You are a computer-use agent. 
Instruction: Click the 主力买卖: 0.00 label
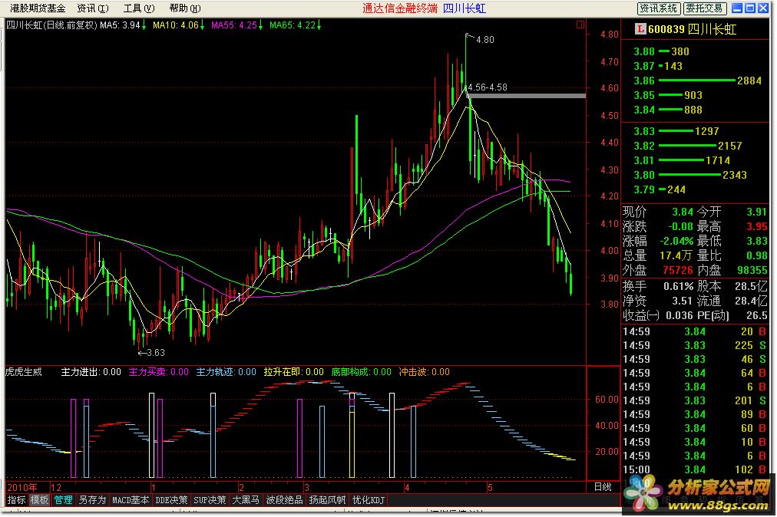click(159, 372)
